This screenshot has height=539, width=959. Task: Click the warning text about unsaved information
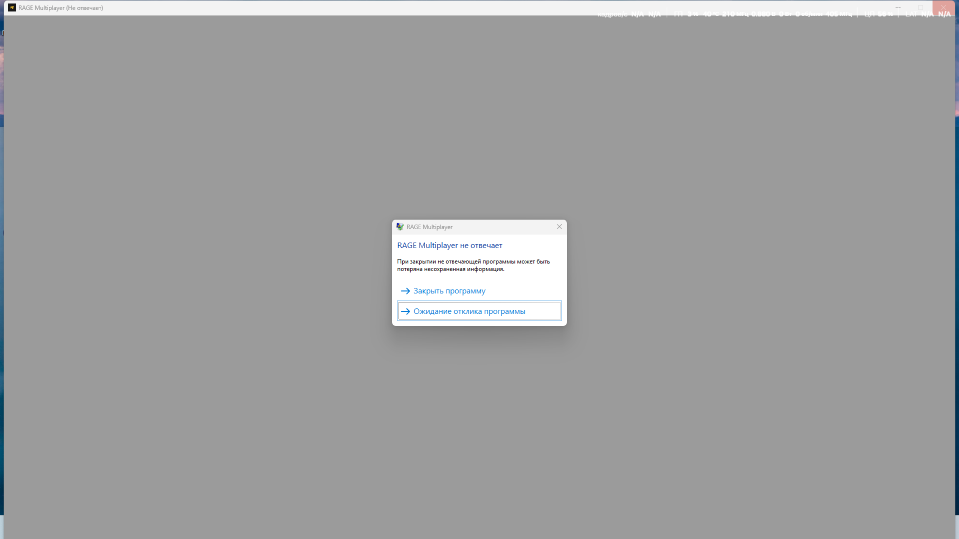click(x=473, y=265)
